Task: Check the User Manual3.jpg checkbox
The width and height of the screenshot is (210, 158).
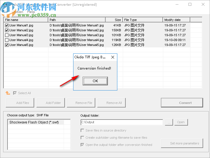Action: 7,35
